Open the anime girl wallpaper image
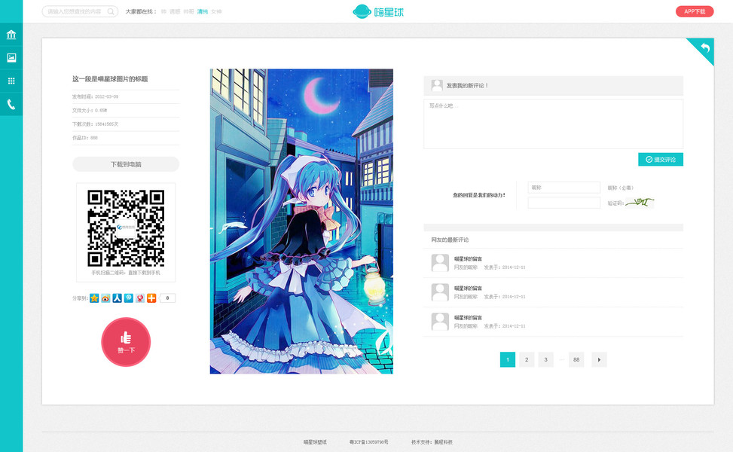 (x=301, y=221)
